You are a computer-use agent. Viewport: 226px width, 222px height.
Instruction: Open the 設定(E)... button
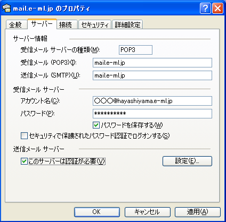187,161
